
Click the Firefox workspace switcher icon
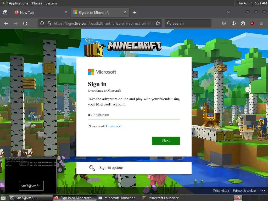click(x=238, y=198)
